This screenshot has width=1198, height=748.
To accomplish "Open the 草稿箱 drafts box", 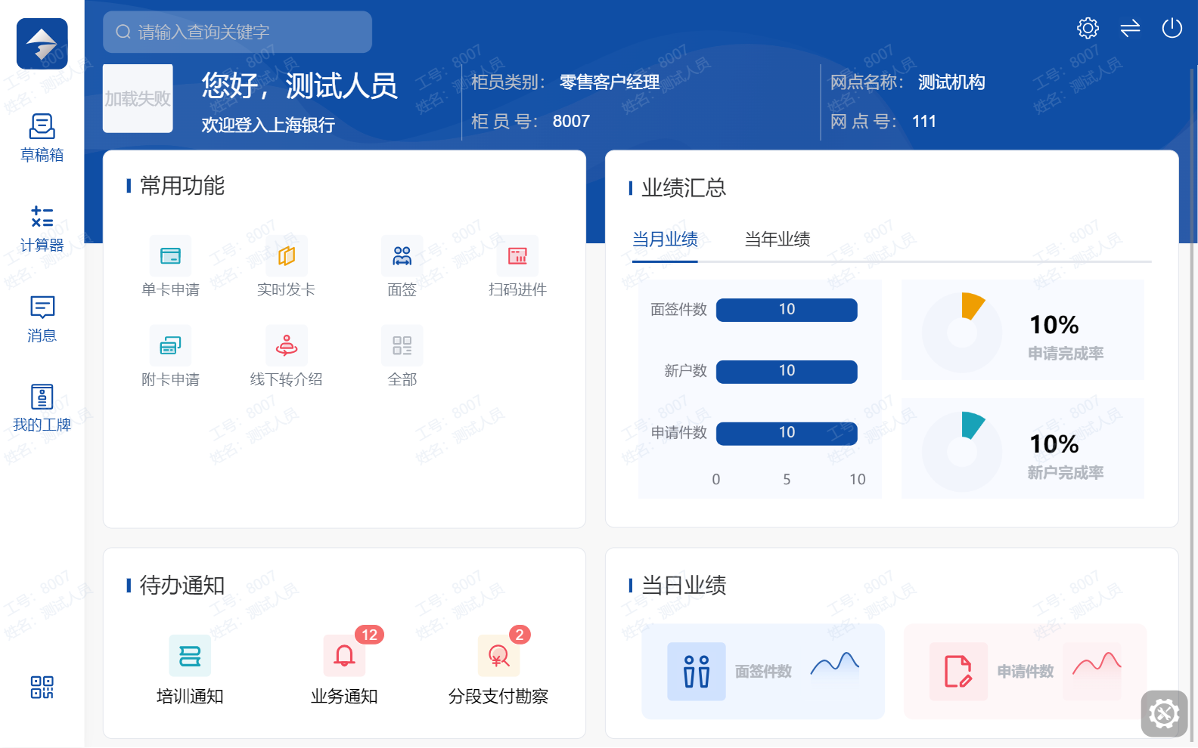I will 42,138.
